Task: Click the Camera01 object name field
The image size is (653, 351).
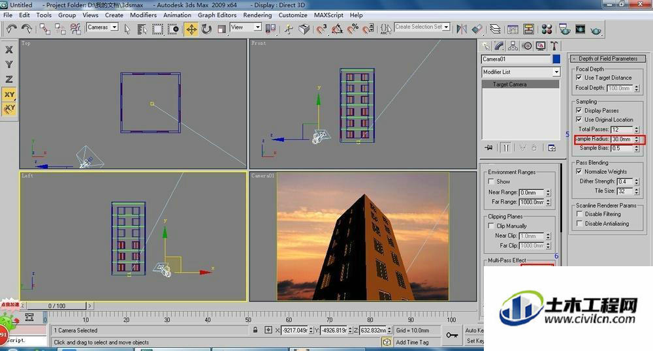Action: 516,59
